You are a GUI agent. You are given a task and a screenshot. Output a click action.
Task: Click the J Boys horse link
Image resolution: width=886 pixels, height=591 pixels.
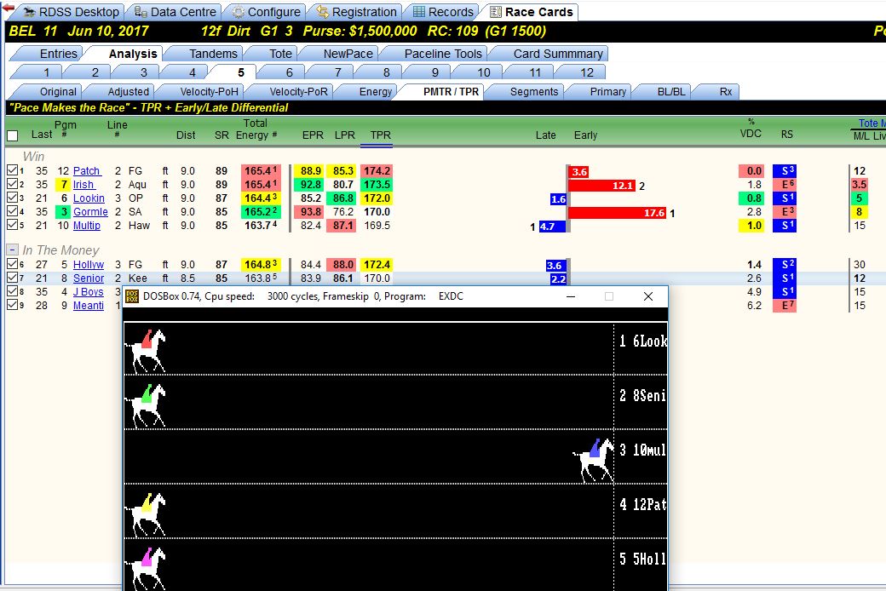88,291
